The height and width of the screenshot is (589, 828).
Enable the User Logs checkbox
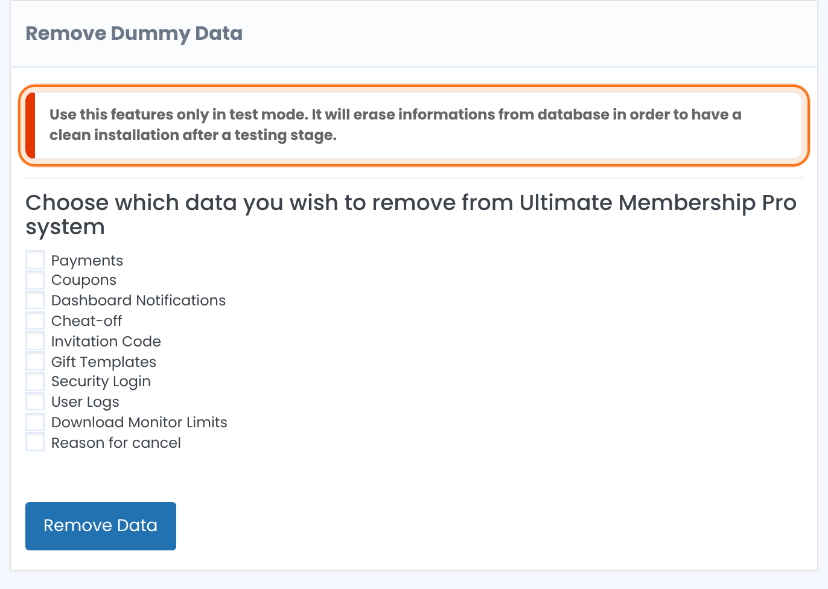pyautogui.click(x=35, y=402)
